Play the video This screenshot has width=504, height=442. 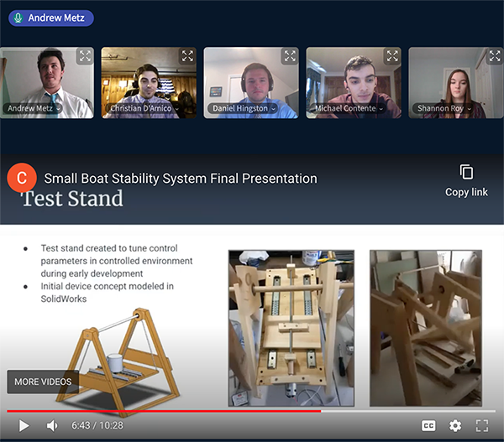[x=24, y=425]
